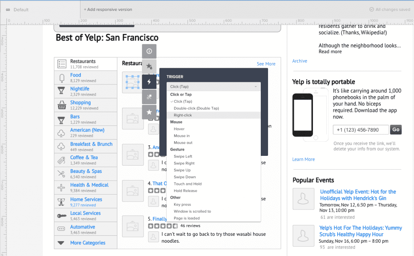Screen dimensions: 414x256
Task: Open the styles star-drop icon
Action: (x=149, y=66)
